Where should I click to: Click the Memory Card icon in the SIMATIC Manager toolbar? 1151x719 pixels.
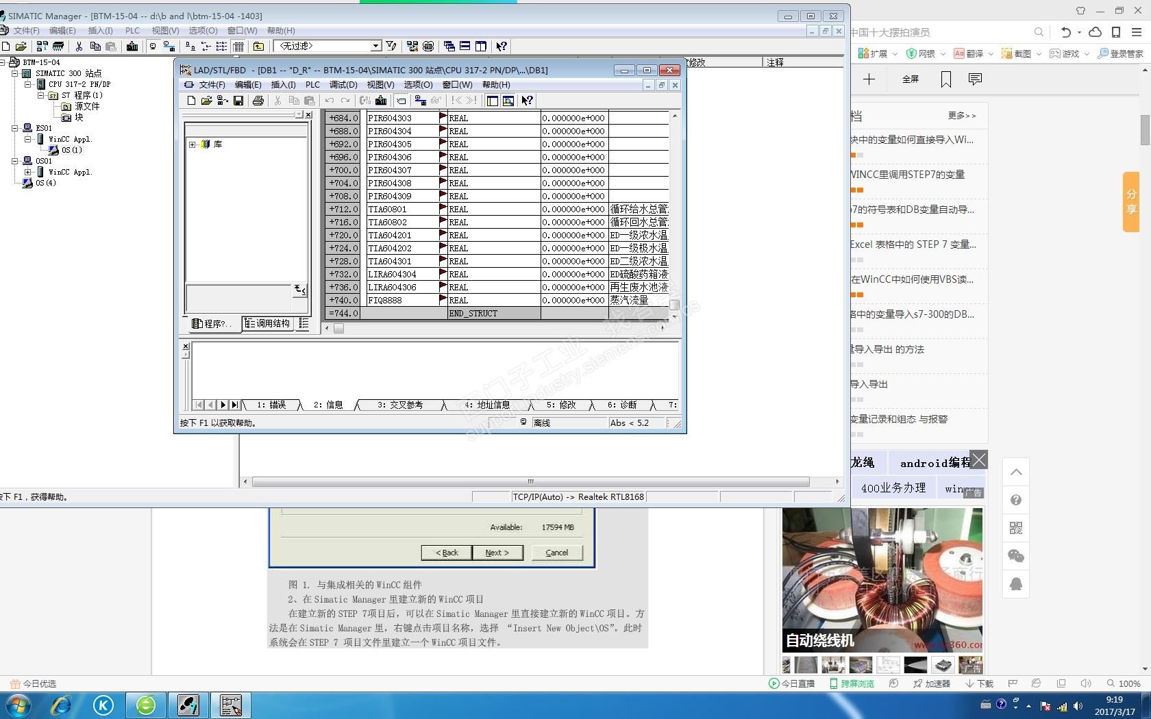point(58,46)
